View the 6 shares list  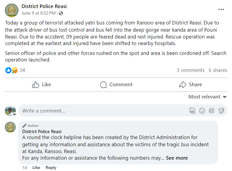[218, 70]
